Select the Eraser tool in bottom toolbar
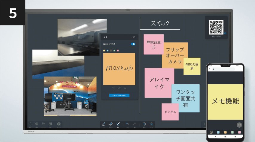 point(110,124)
